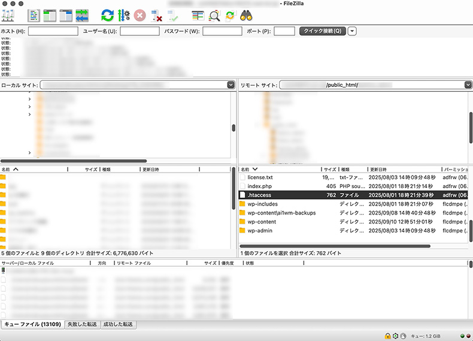The image size is (473, 341).
Task: Click the index.php file icon
Action: (x=242, y=186)
